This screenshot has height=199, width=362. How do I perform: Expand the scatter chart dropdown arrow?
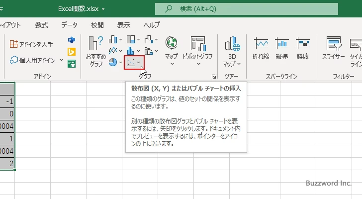pyautogui.click(x=139, y=62)
